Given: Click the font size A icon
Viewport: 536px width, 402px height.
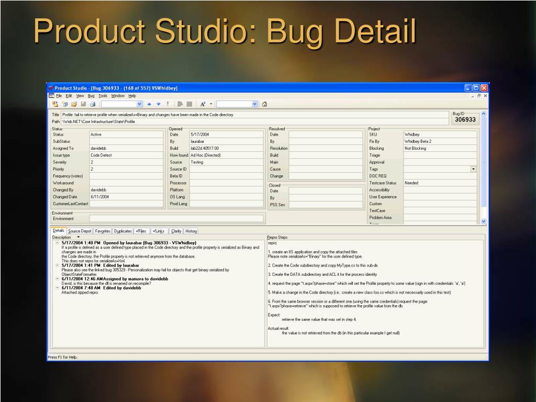Looking at the screenshot, I should 203,104.
